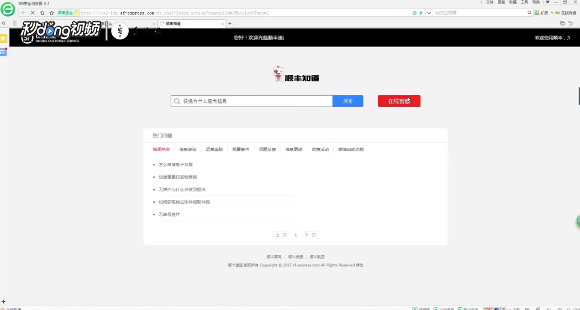Viewport: 580px width, 310px height.
Task: Click the green circular refresh icon in address bar
Action: [x=414, y=13]
